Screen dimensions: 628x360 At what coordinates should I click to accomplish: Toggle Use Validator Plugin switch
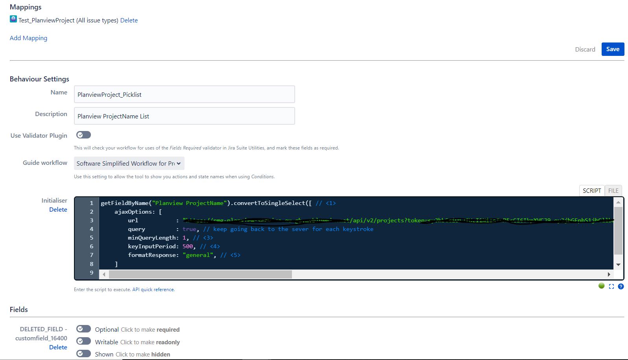pos(83,135)
